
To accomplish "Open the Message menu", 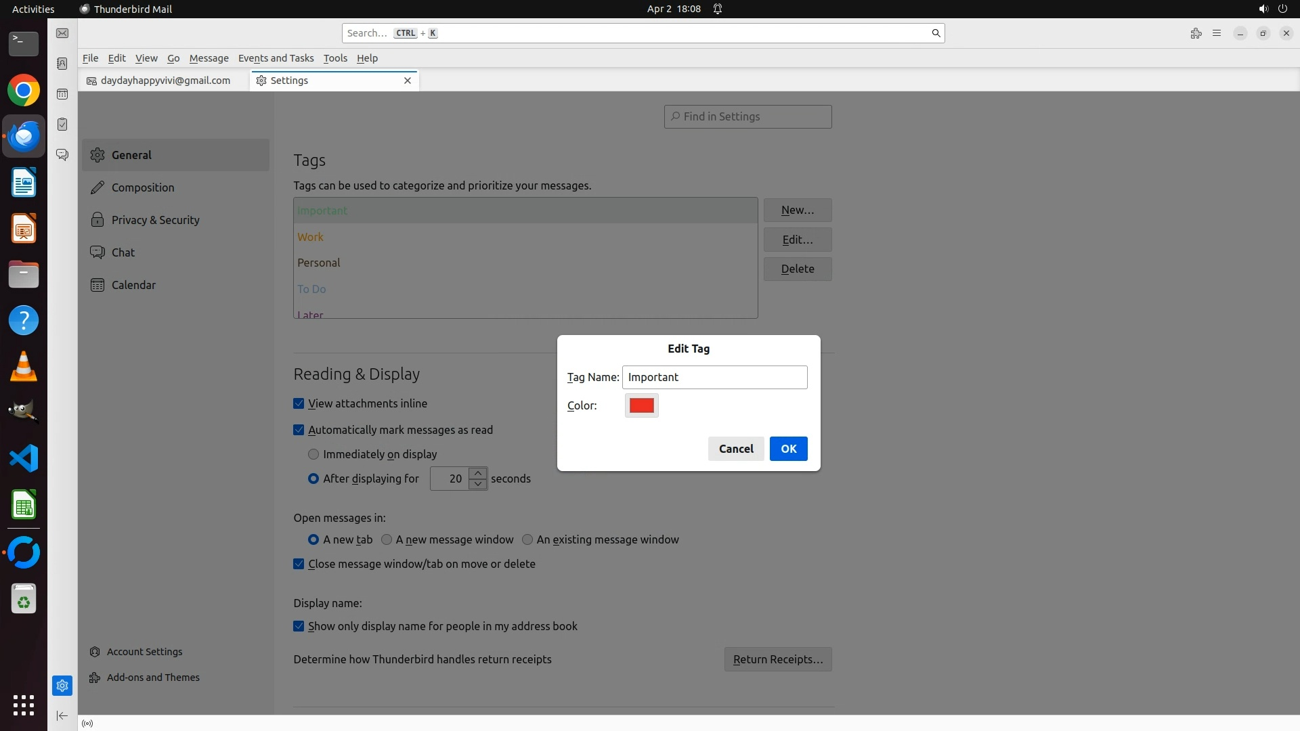I will point(209,58).
